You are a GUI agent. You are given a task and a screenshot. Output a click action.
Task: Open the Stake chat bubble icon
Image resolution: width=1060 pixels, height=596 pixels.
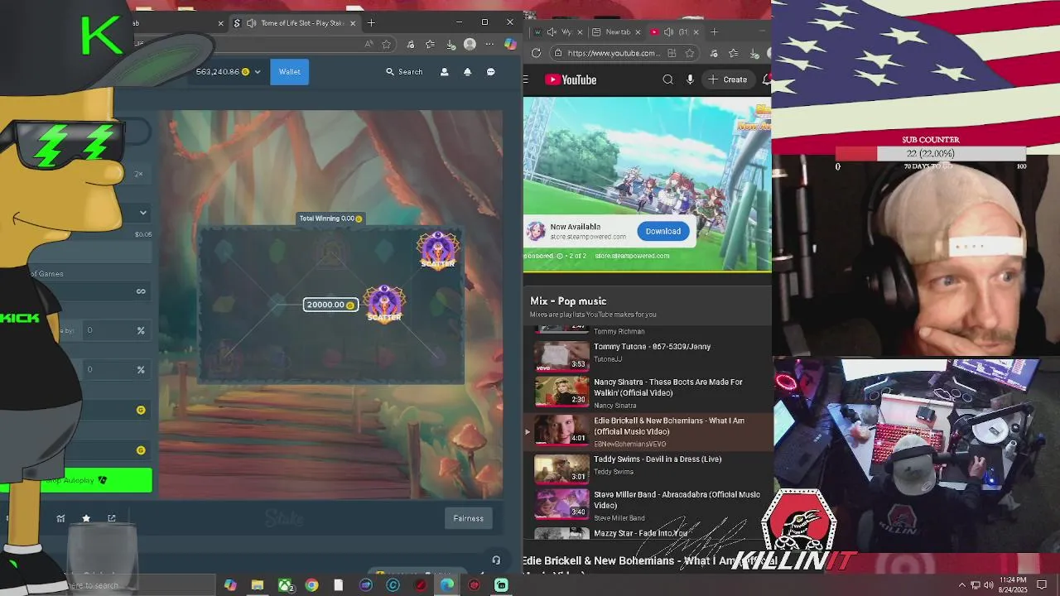(x=490, y=72)
